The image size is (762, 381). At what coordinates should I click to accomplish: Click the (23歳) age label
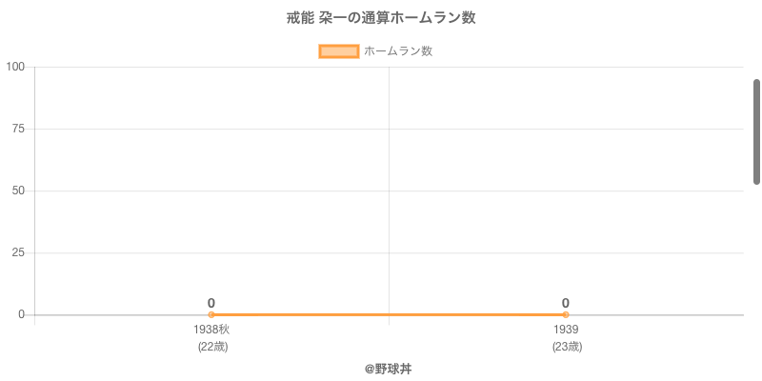pos(567,347)
